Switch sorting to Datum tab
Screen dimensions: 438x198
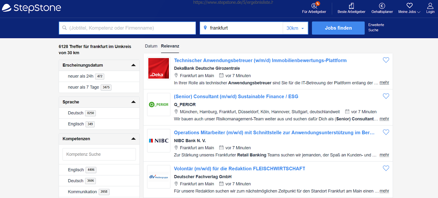[151, 46]
